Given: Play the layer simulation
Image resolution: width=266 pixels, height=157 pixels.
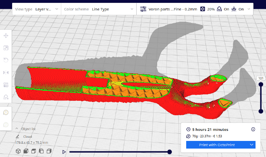Looking at the screenshot, I should pos(64,152).
